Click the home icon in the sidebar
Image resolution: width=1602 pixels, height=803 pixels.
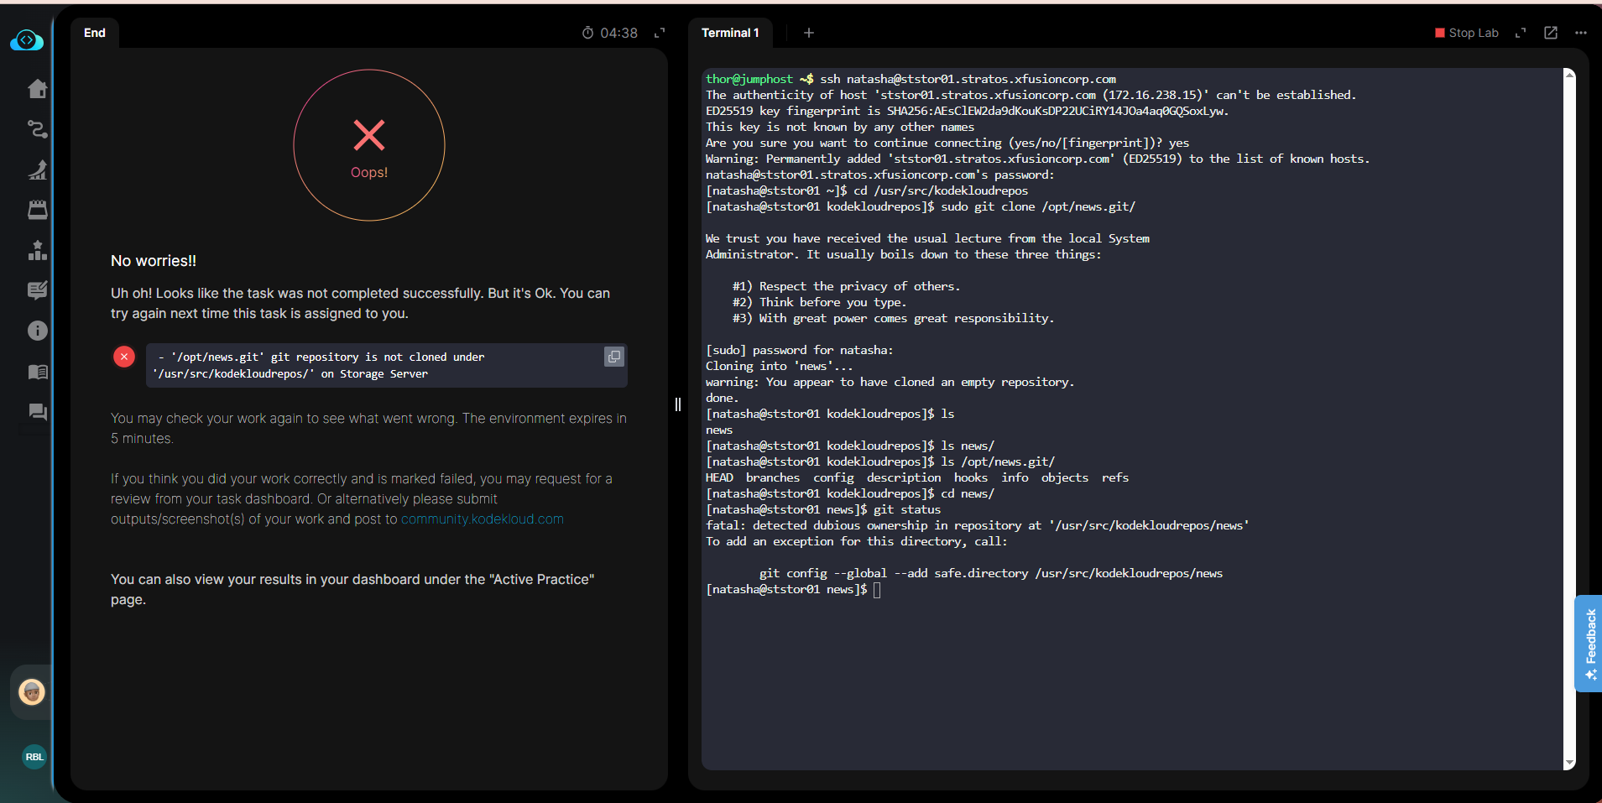38,89
